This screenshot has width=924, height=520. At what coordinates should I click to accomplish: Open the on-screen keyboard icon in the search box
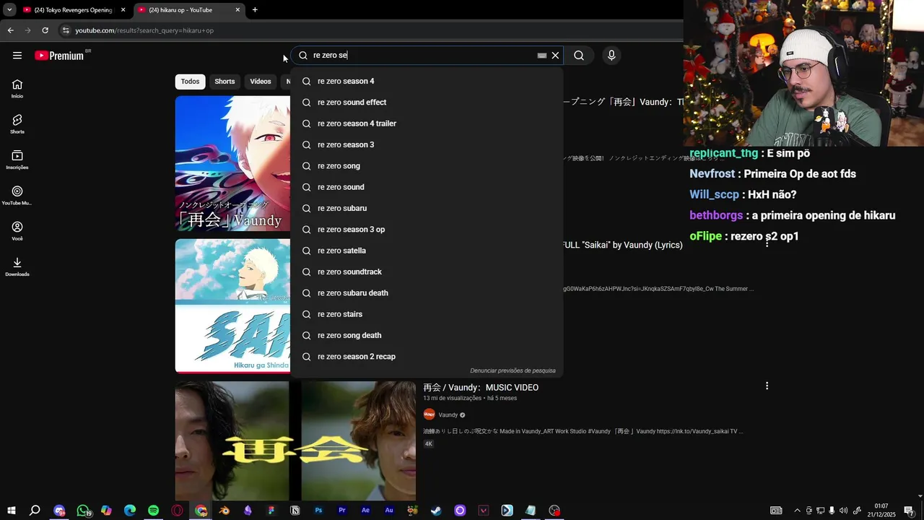542,56
